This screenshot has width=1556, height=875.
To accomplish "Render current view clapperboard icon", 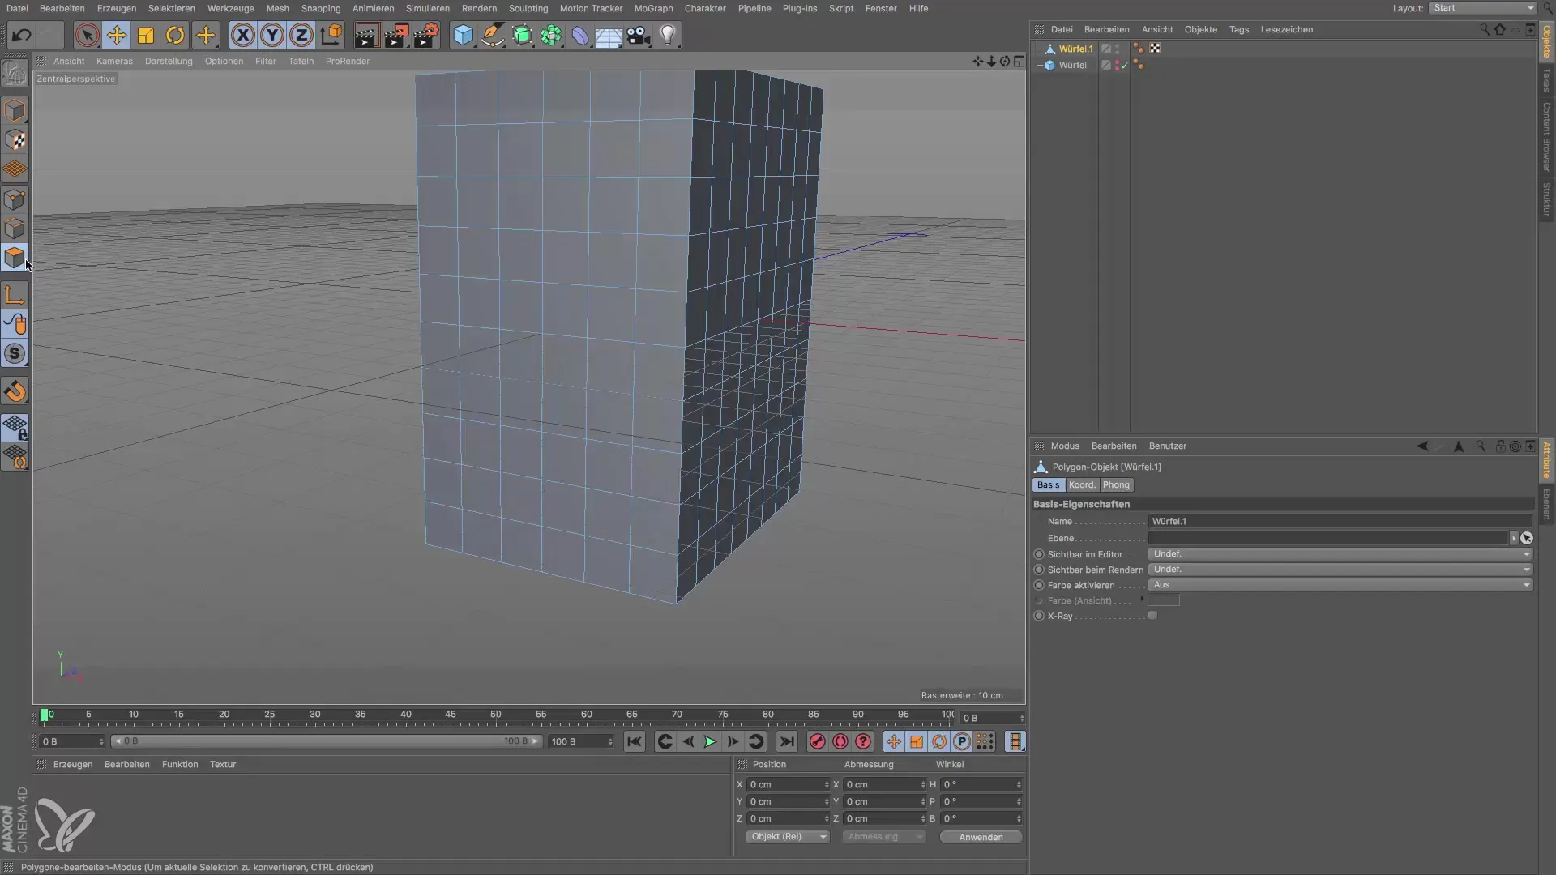I will point(365,35).
